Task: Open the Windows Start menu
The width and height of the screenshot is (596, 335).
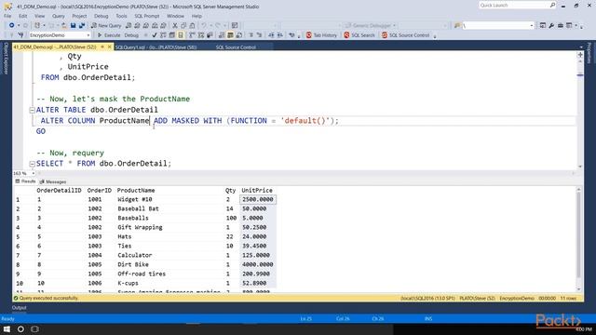Action: pos(7,328)
